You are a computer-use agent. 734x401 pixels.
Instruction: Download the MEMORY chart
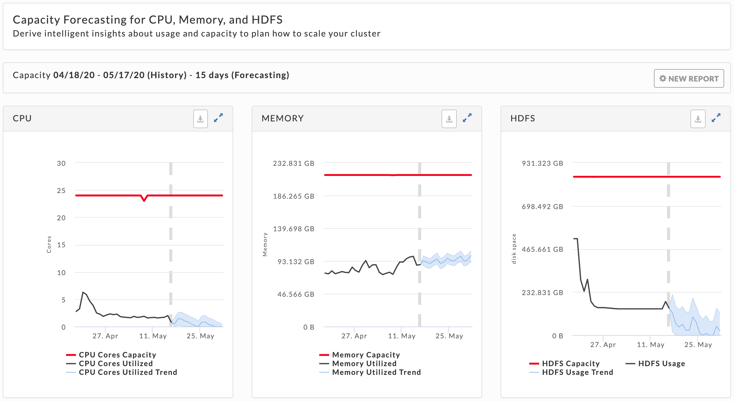(449, 119)
